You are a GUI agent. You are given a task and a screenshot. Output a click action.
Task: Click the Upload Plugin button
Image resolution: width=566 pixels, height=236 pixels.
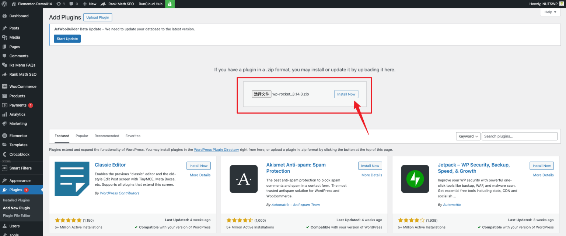tap(98, 17)
